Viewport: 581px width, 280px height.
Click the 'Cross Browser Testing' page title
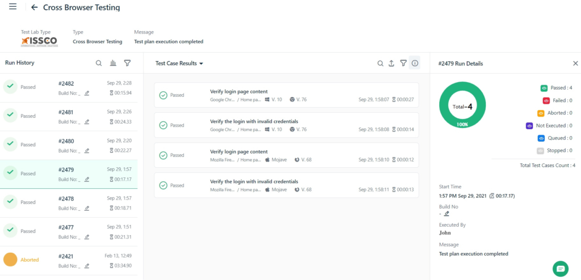pos(82,7)
